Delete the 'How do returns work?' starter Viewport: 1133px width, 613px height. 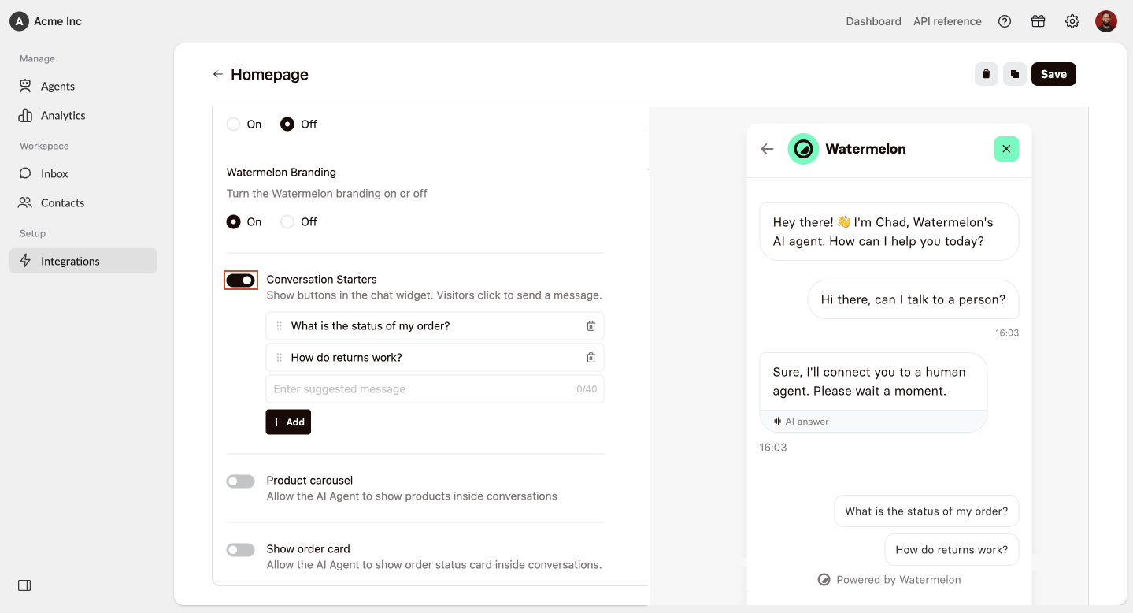(x=591, y=358)
